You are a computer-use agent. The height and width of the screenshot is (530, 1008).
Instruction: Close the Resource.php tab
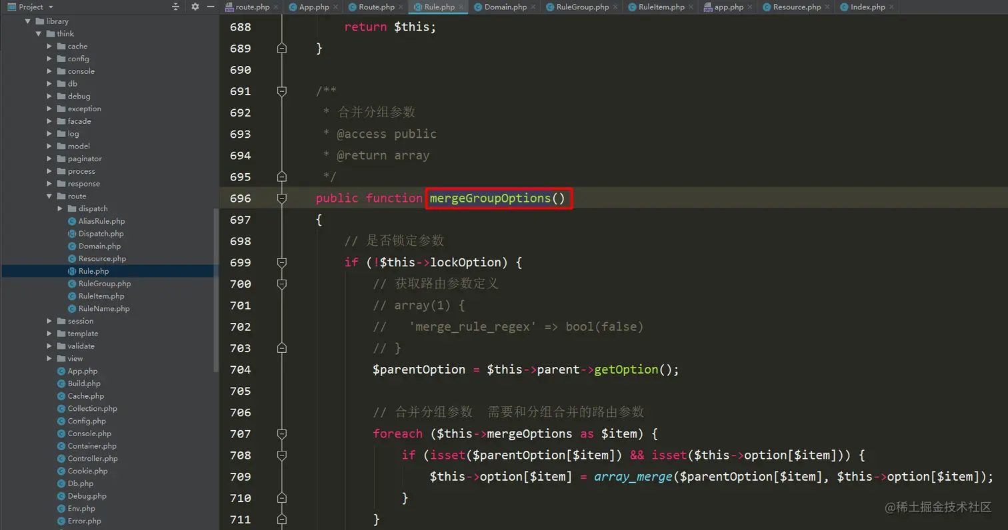click(826, 7)
